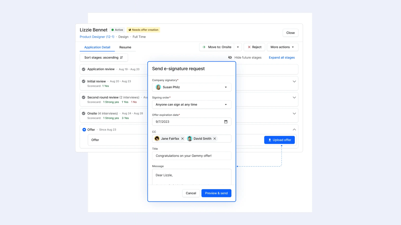Click the red X icon on Reject
Image resolution: width=401 pixels, height=225 pixels.
(x=249, y=47)
